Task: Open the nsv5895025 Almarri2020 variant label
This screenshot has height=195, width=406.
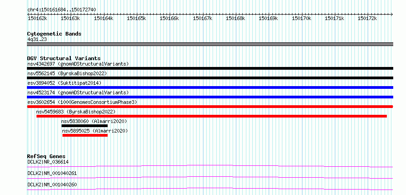Action: (x=95, y=131)
